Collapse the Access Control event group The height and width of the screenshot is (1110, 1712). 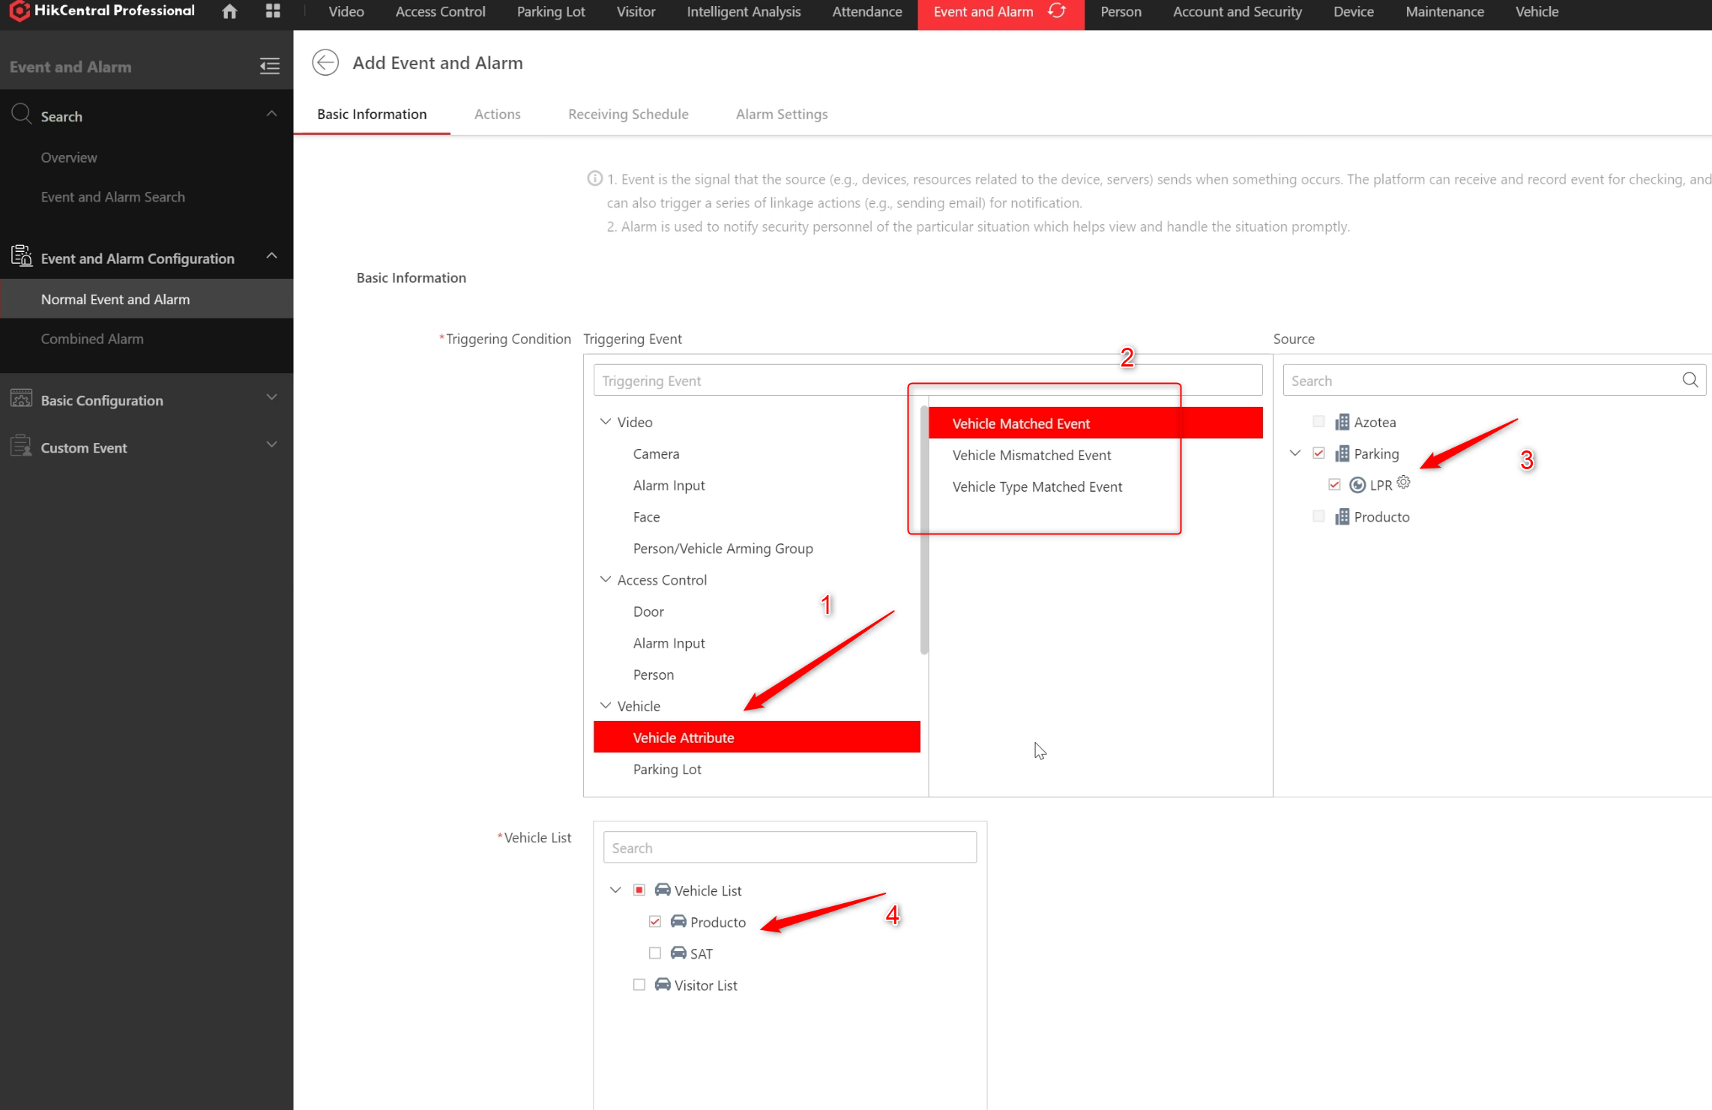tap(606, 579)
